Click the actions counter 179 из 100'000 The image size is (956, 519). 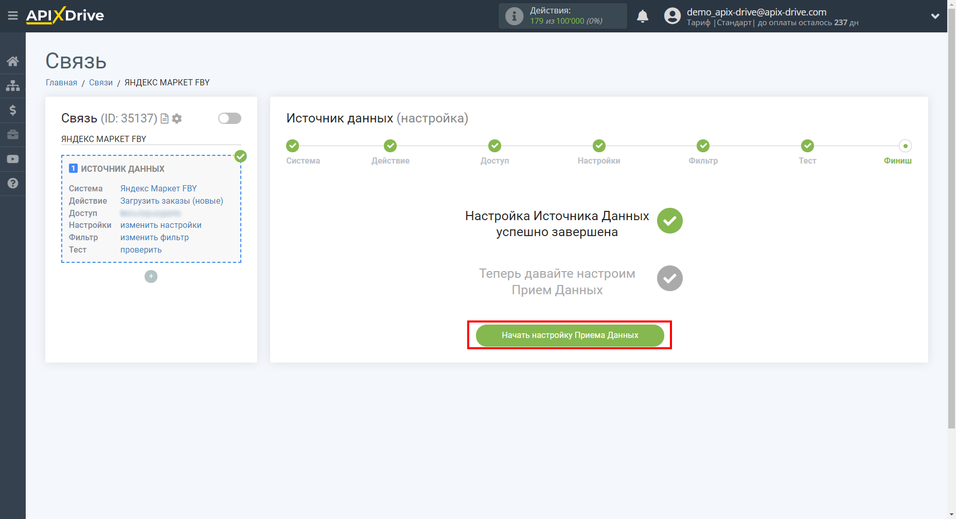(566, 21)
